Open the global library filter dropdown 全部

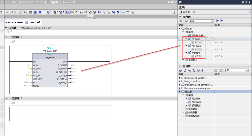(x=247, y=70)
